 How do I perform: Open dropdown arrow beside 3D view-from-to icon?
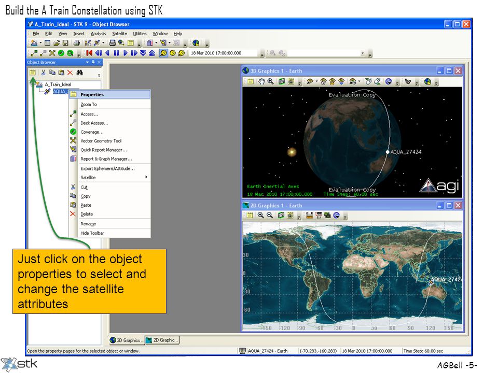(316, 81)
